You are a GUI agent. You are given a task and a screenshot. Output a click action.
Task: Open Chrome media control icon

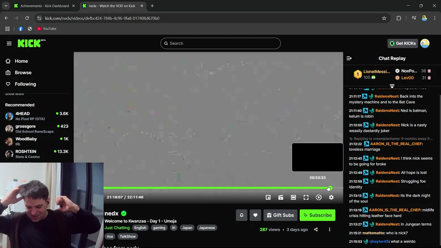click(x=414, y=18)
